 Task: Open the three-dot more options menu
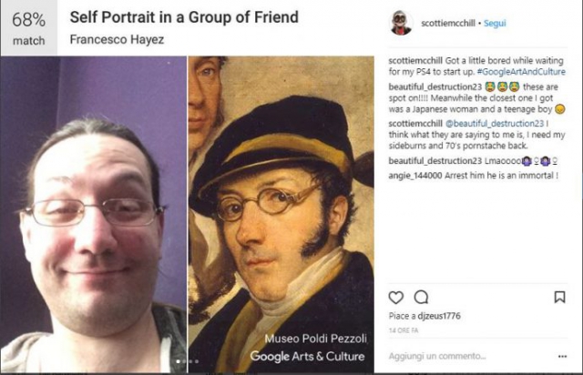pyautogui.click(x=563, y=357)
